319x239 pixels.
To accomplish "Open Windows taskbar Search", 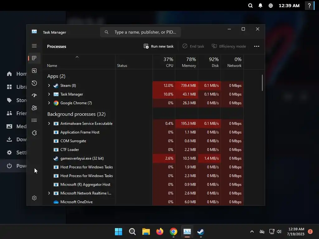I will click(132, 232).
